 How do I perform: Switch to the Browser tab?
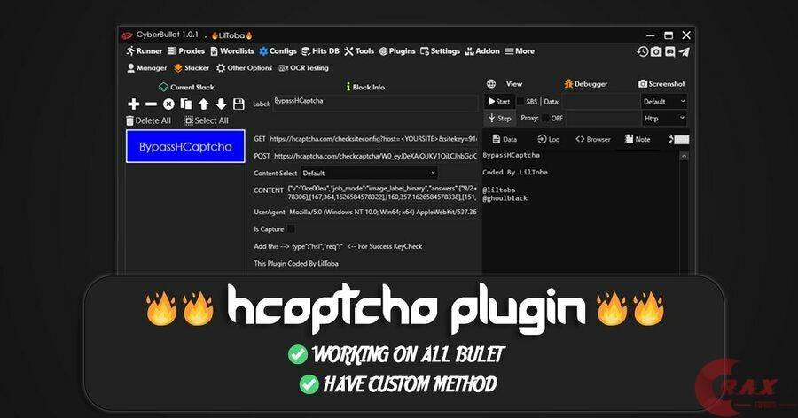(x=593, y=139)
